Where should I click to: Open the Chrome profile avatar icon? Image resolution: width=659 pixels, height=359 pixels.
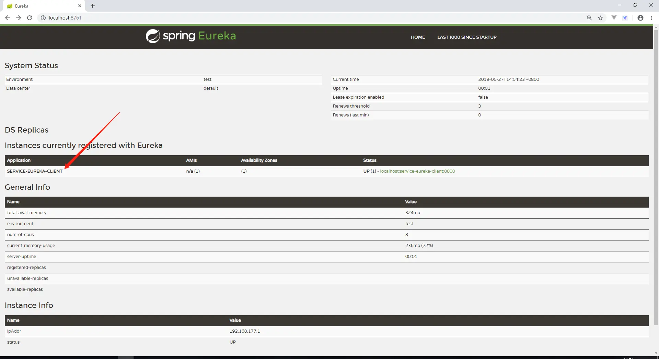[x=640, y=18]
